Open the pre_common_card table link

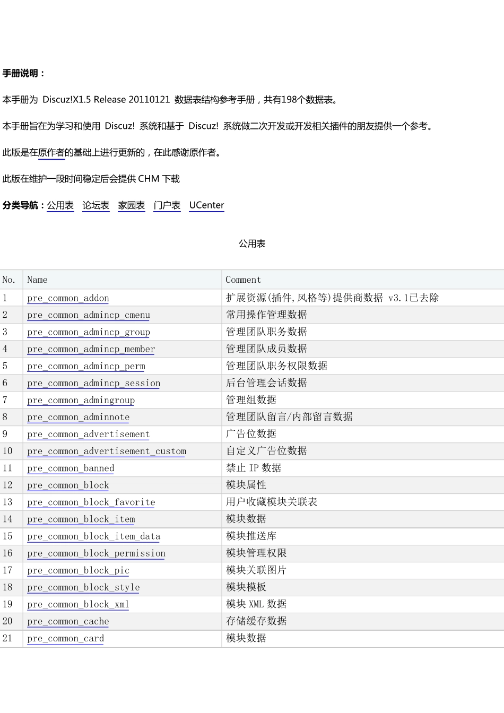(x=66, y=638)
